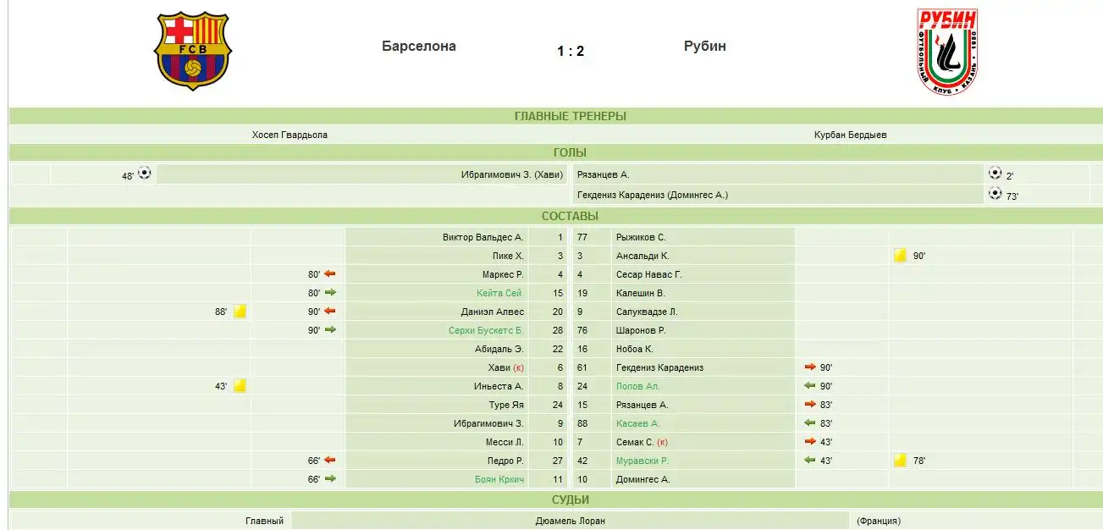Image resolution: width=1103 pixels, height=530 pixels.
Task: Click the goal ball icon at 2'
Action: pos(995,173)
